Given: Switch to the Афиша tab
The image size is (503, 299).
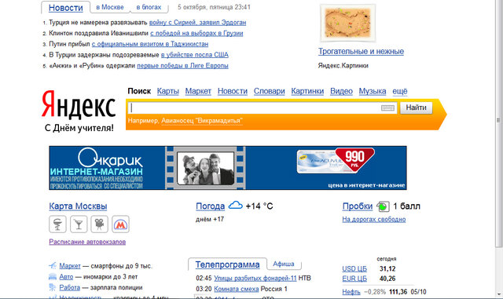Looking at the screenshot, I should 283,264.
